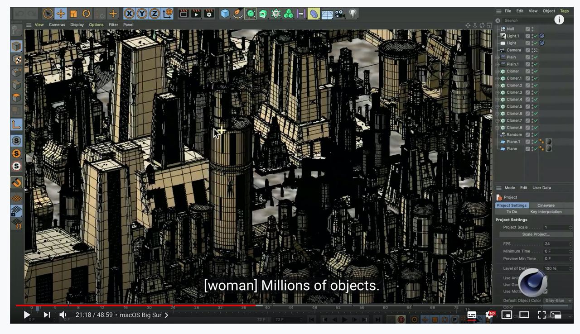Select material tag on Plane

click(549, 149)
